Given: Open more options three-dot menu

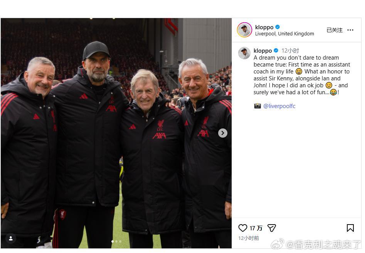Looking at the screenshot, I should click(350, 30).
